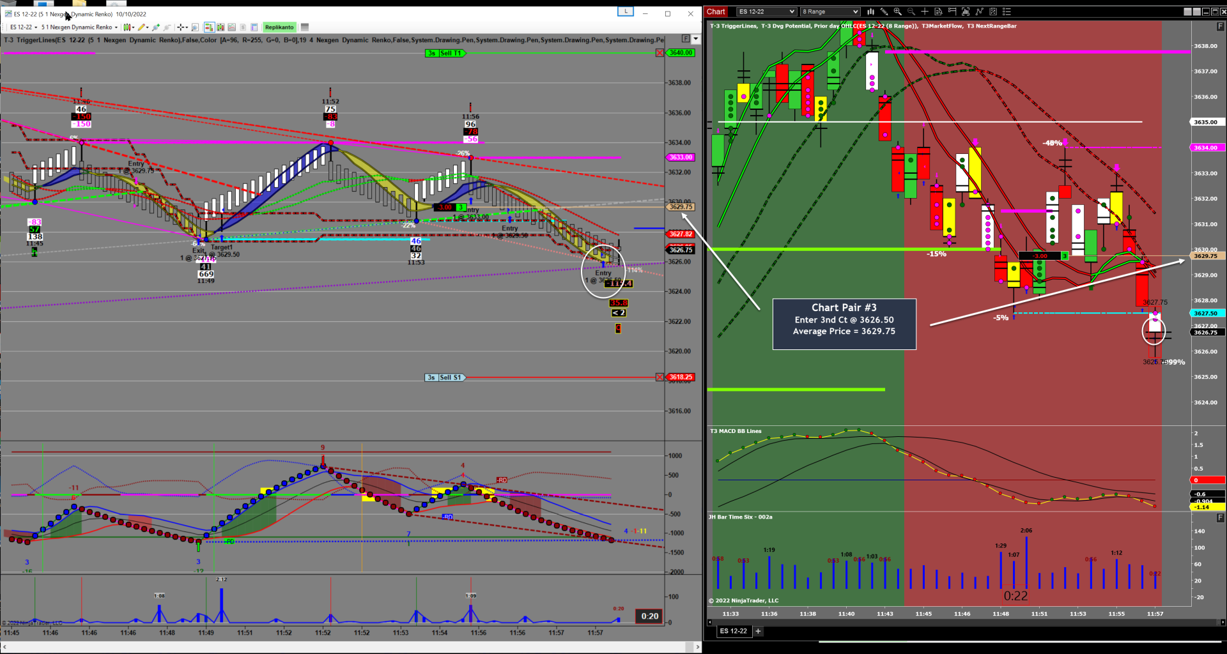Cancel the Sell S1 order with red X
This screenshot has width=1227, height=654.
click(x=660, y=377)
